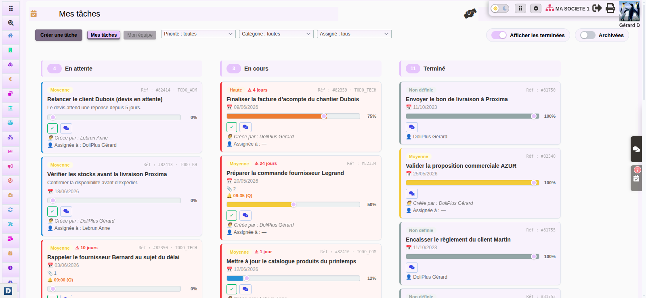Open comments on Encaisser le règlement task
The height and width of the screenshot is (298, 646).
(412, 267)
